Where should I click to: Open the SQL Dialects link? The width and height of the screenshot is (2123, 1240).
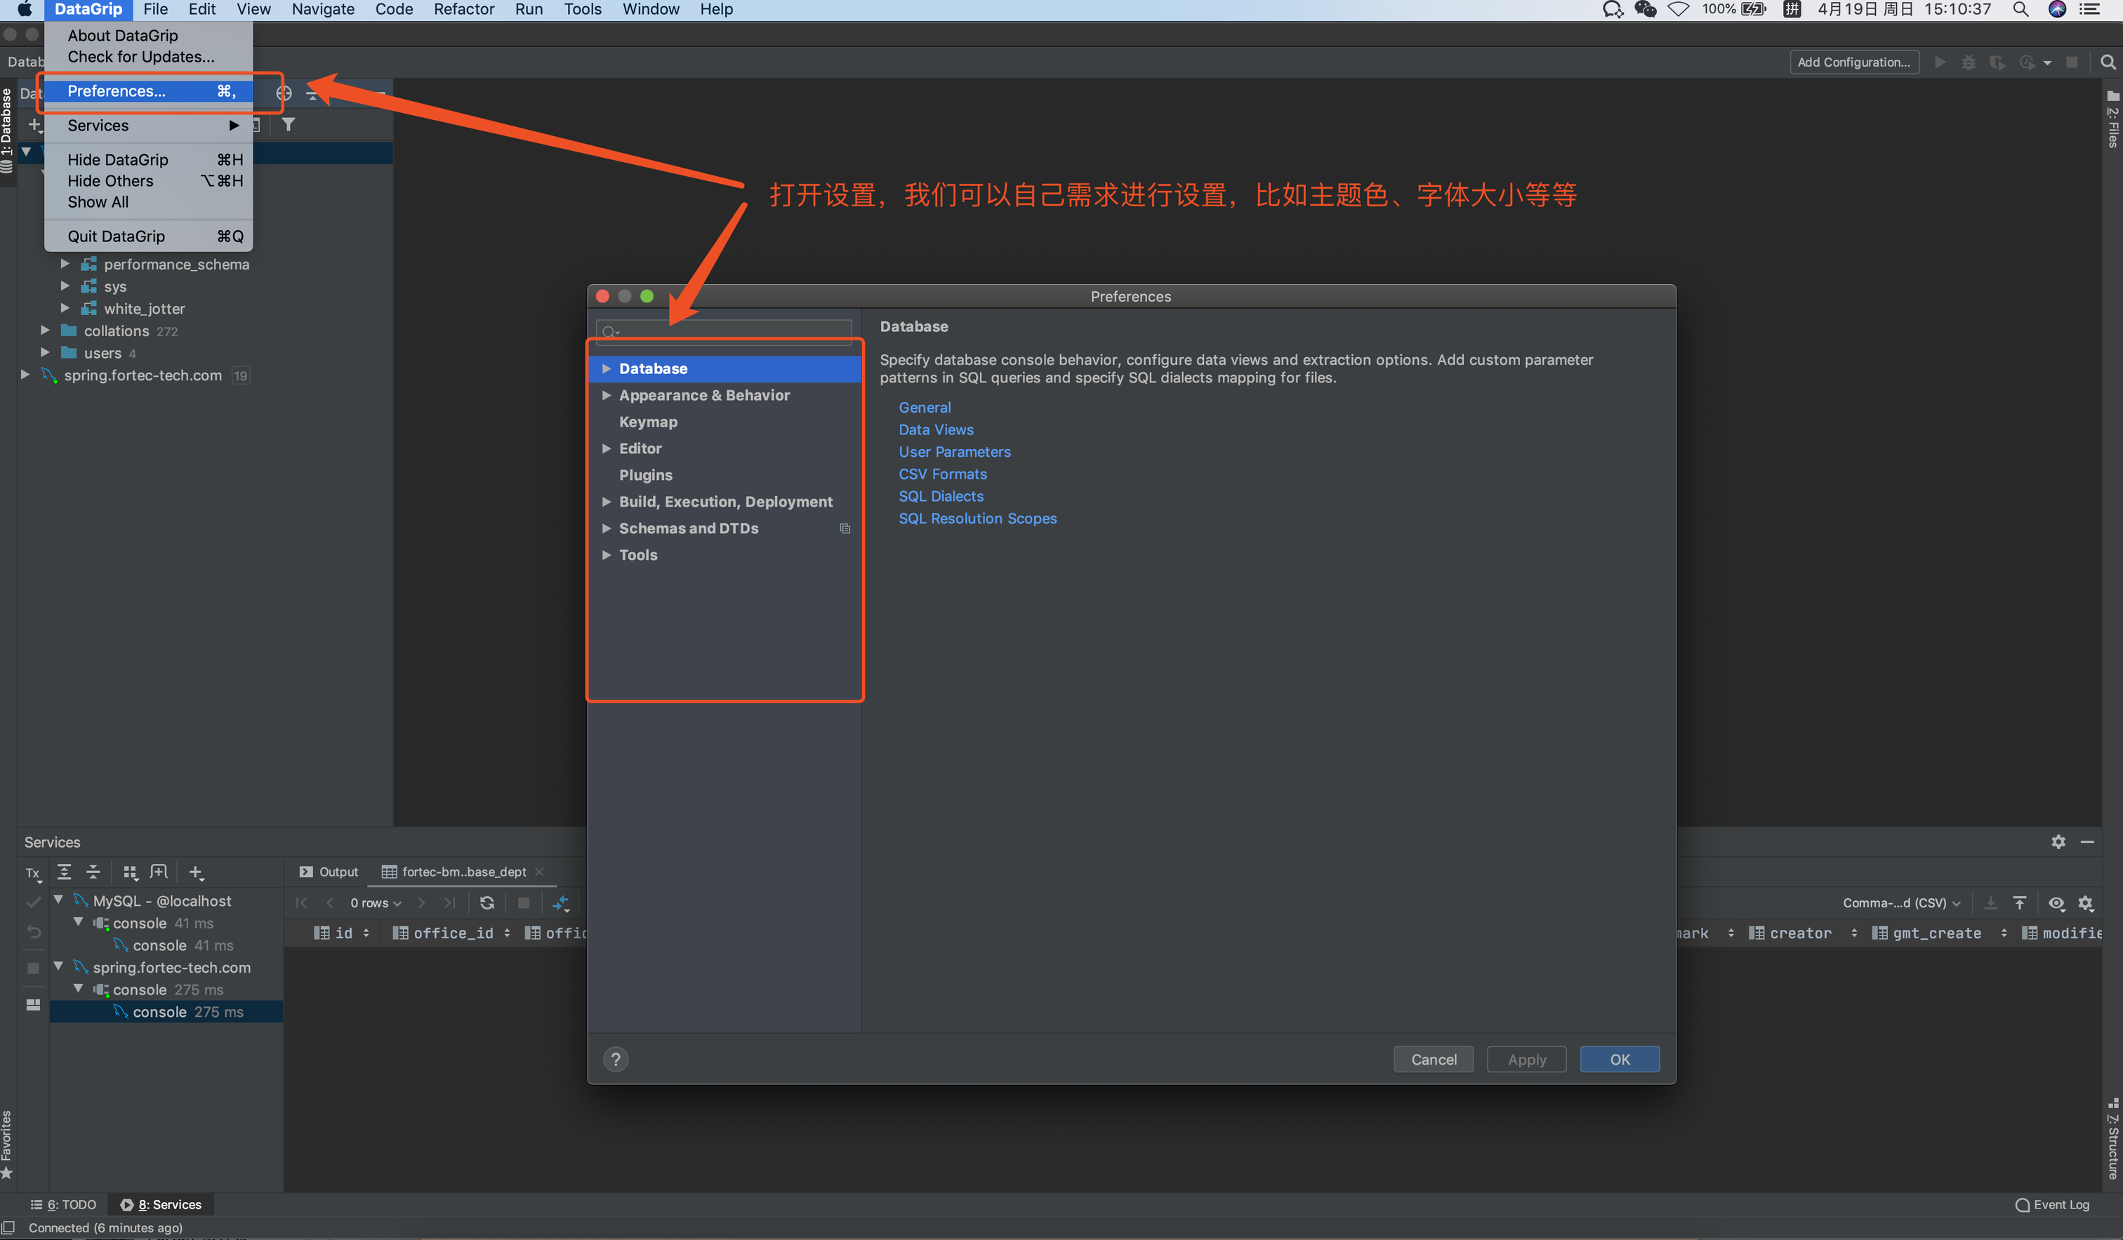tap(941, 496)
